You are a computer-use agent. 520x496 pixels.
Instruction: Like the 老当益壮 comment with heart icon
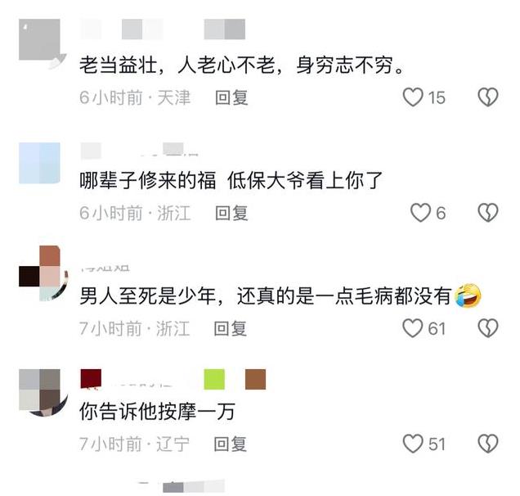[x=413, y=97]
